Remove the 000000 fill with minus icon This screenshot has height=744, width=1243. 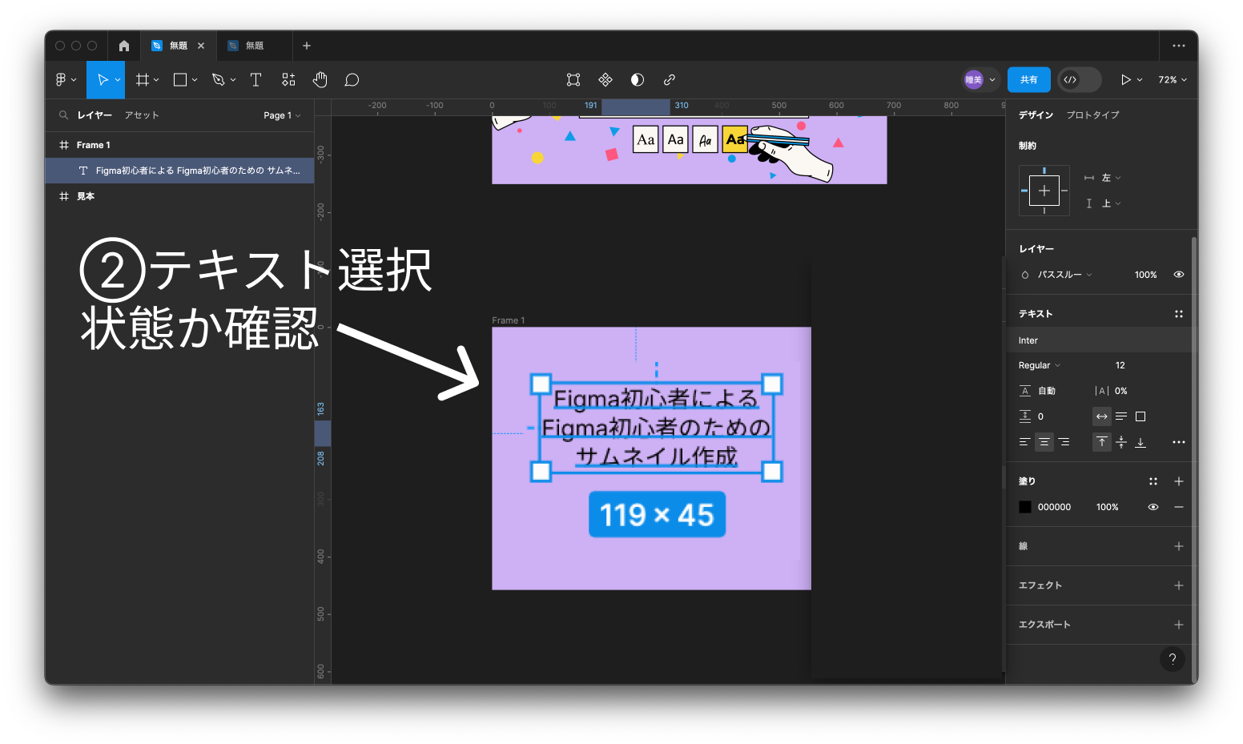(x=1179, y=507)
